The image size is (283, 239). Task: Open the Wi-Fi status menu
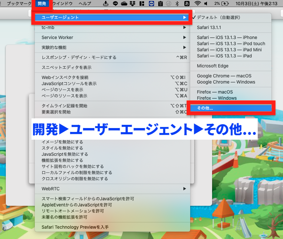coord(198,4)
